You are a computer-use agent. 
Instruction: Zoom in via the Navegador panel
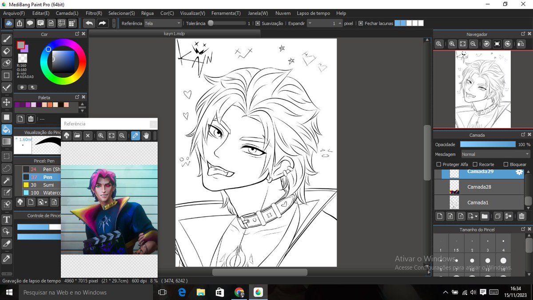(452, 44)
